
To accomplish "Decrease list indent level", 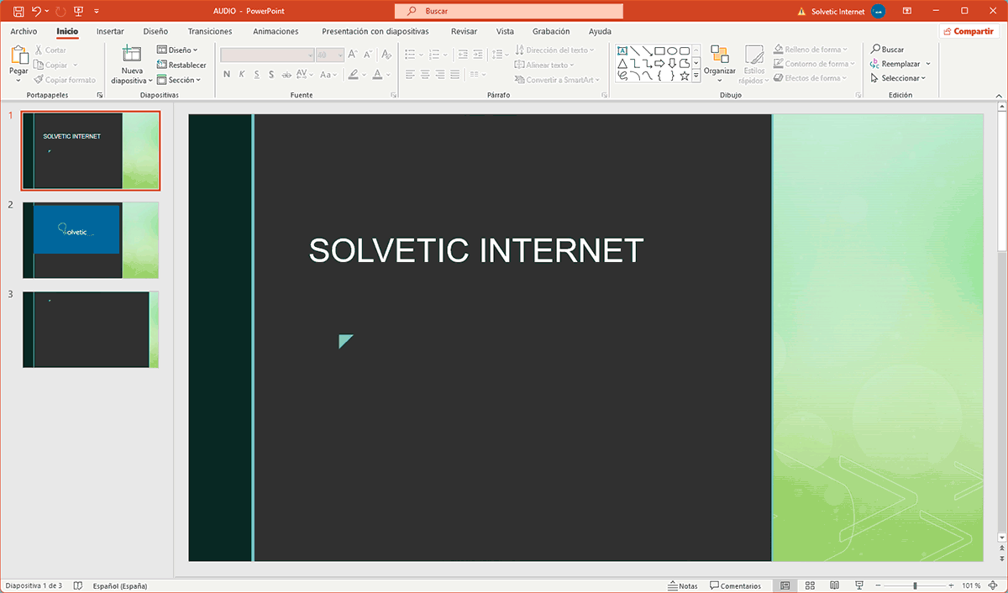I will [x=464, y=55].
